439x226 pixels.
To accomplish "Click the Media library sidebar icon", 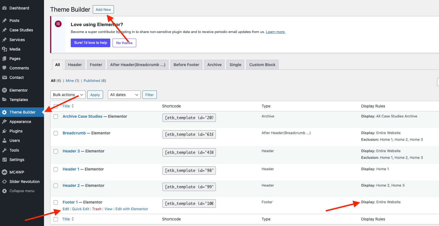I will (4, 49).
